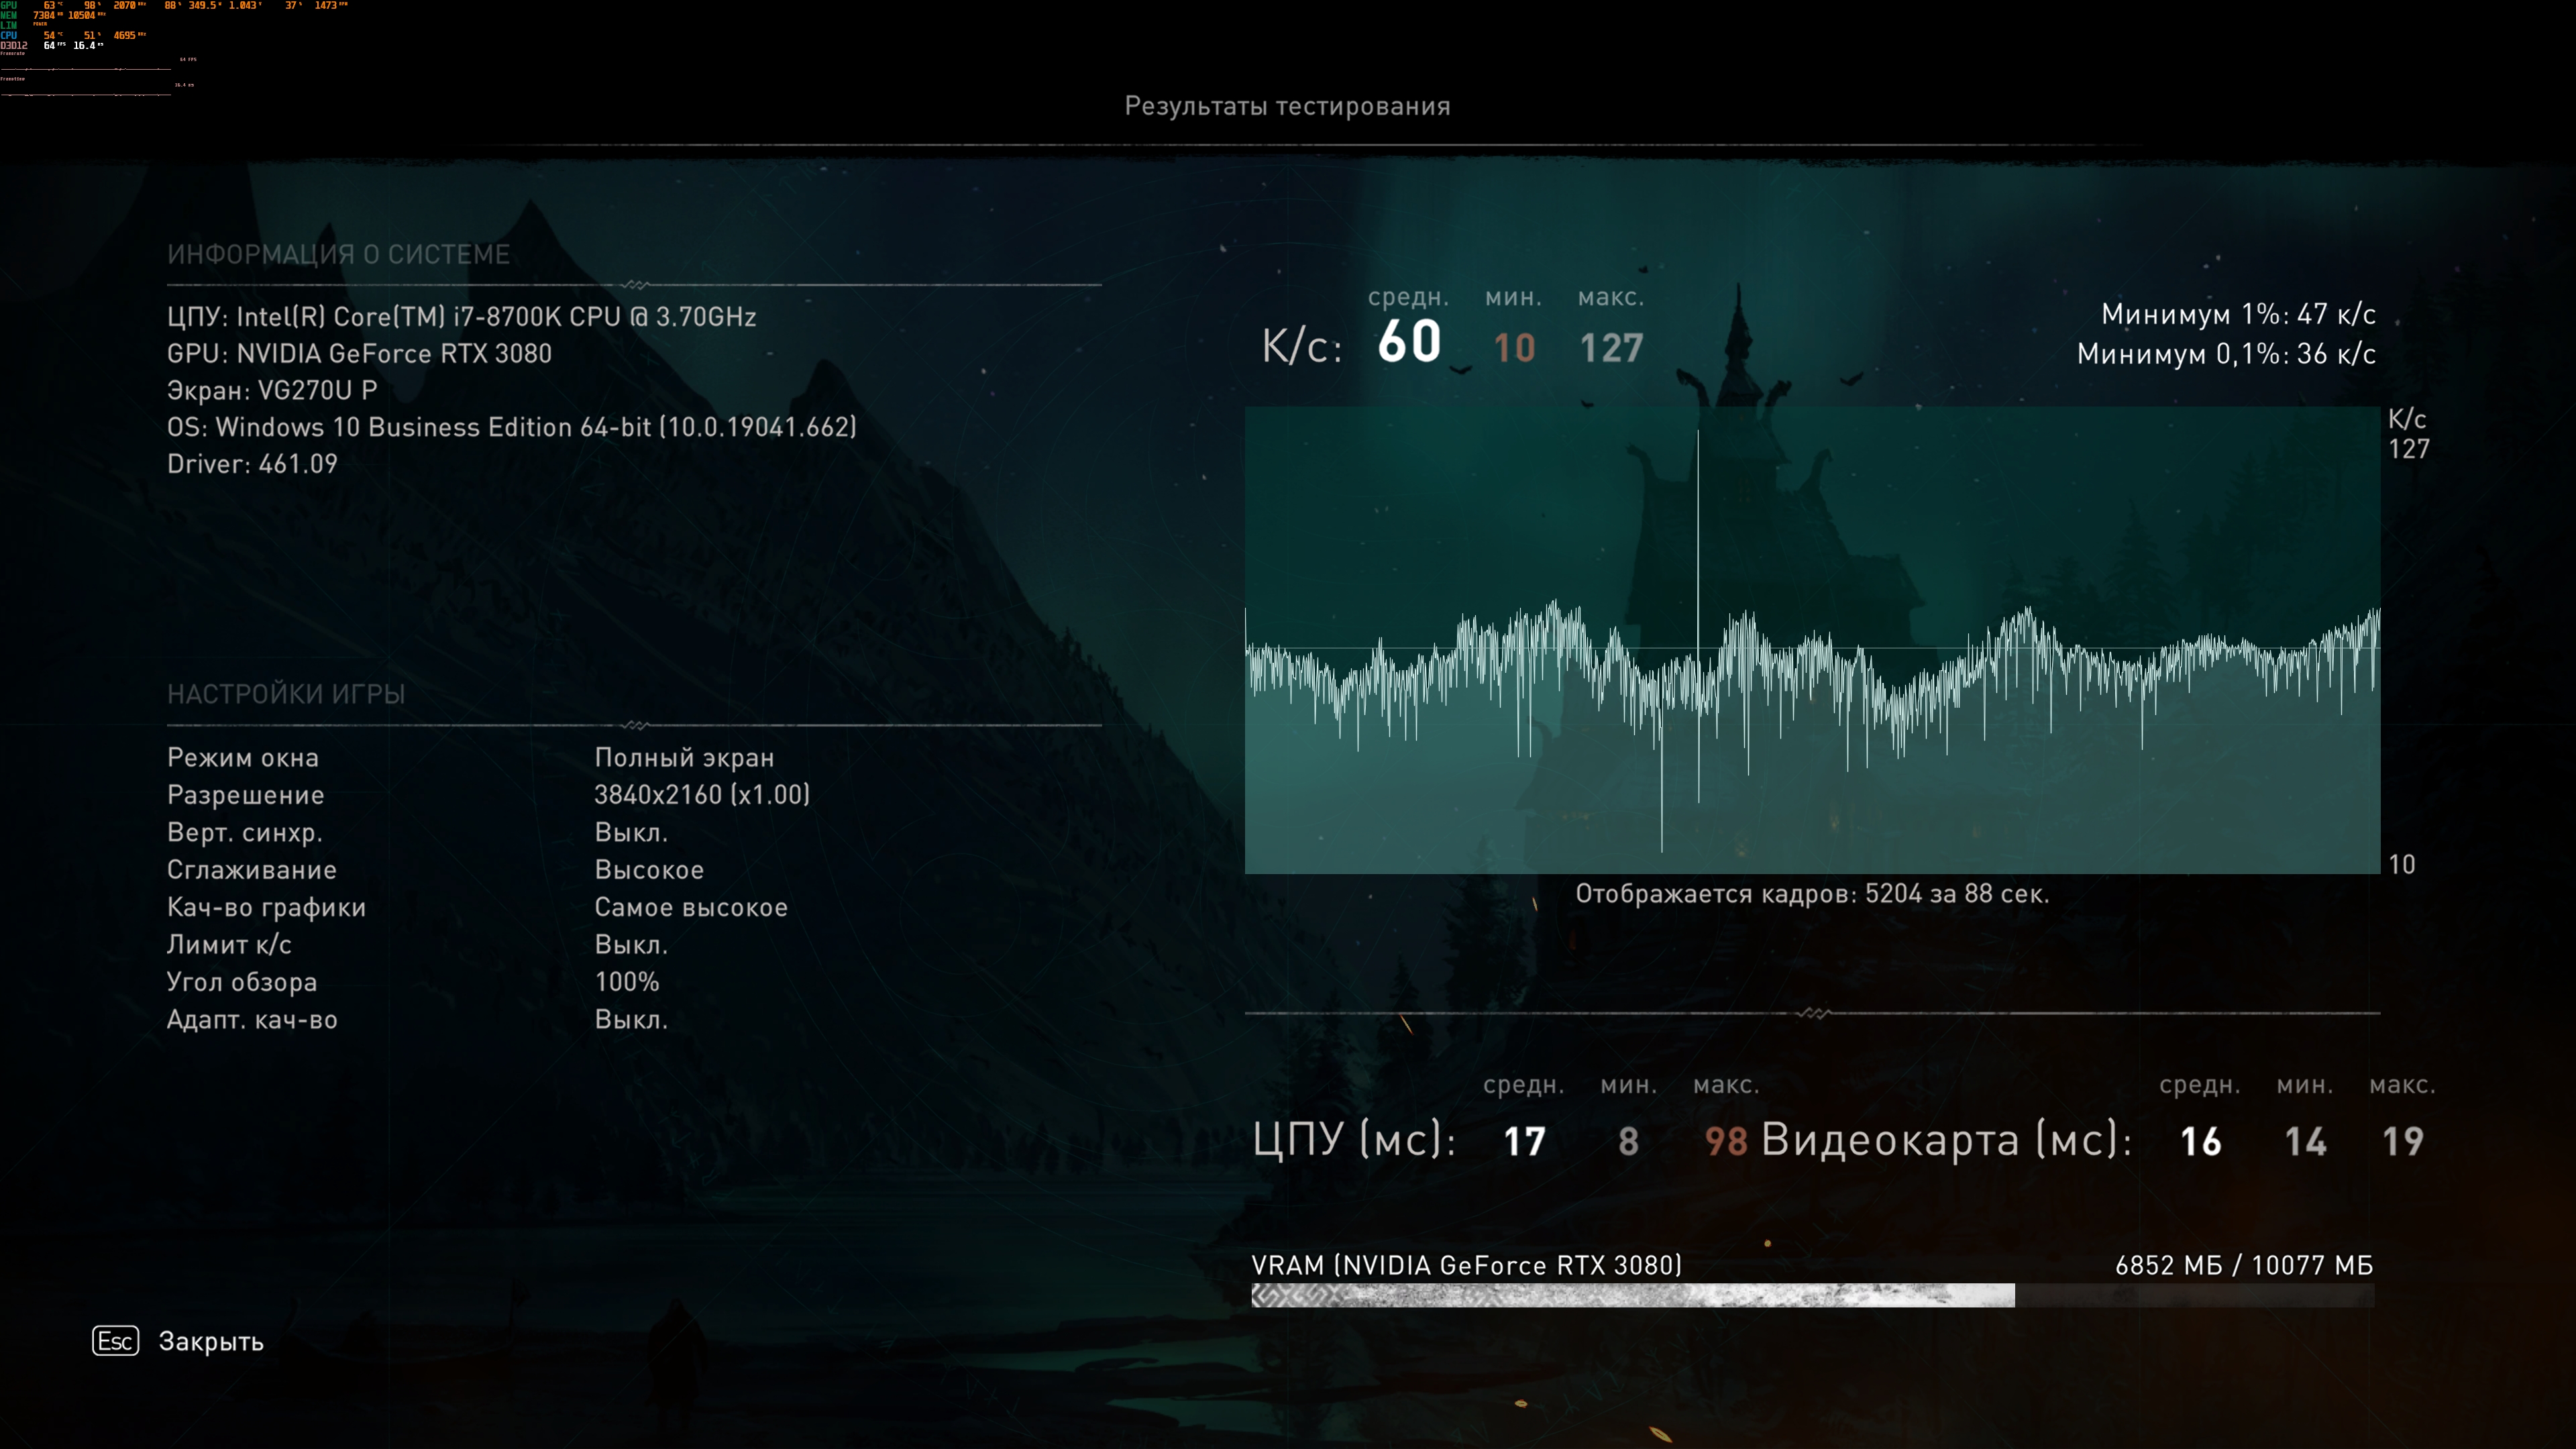Click the POWER limit indicator in overlay
2576x1449 pixels.
pos(40,24)
